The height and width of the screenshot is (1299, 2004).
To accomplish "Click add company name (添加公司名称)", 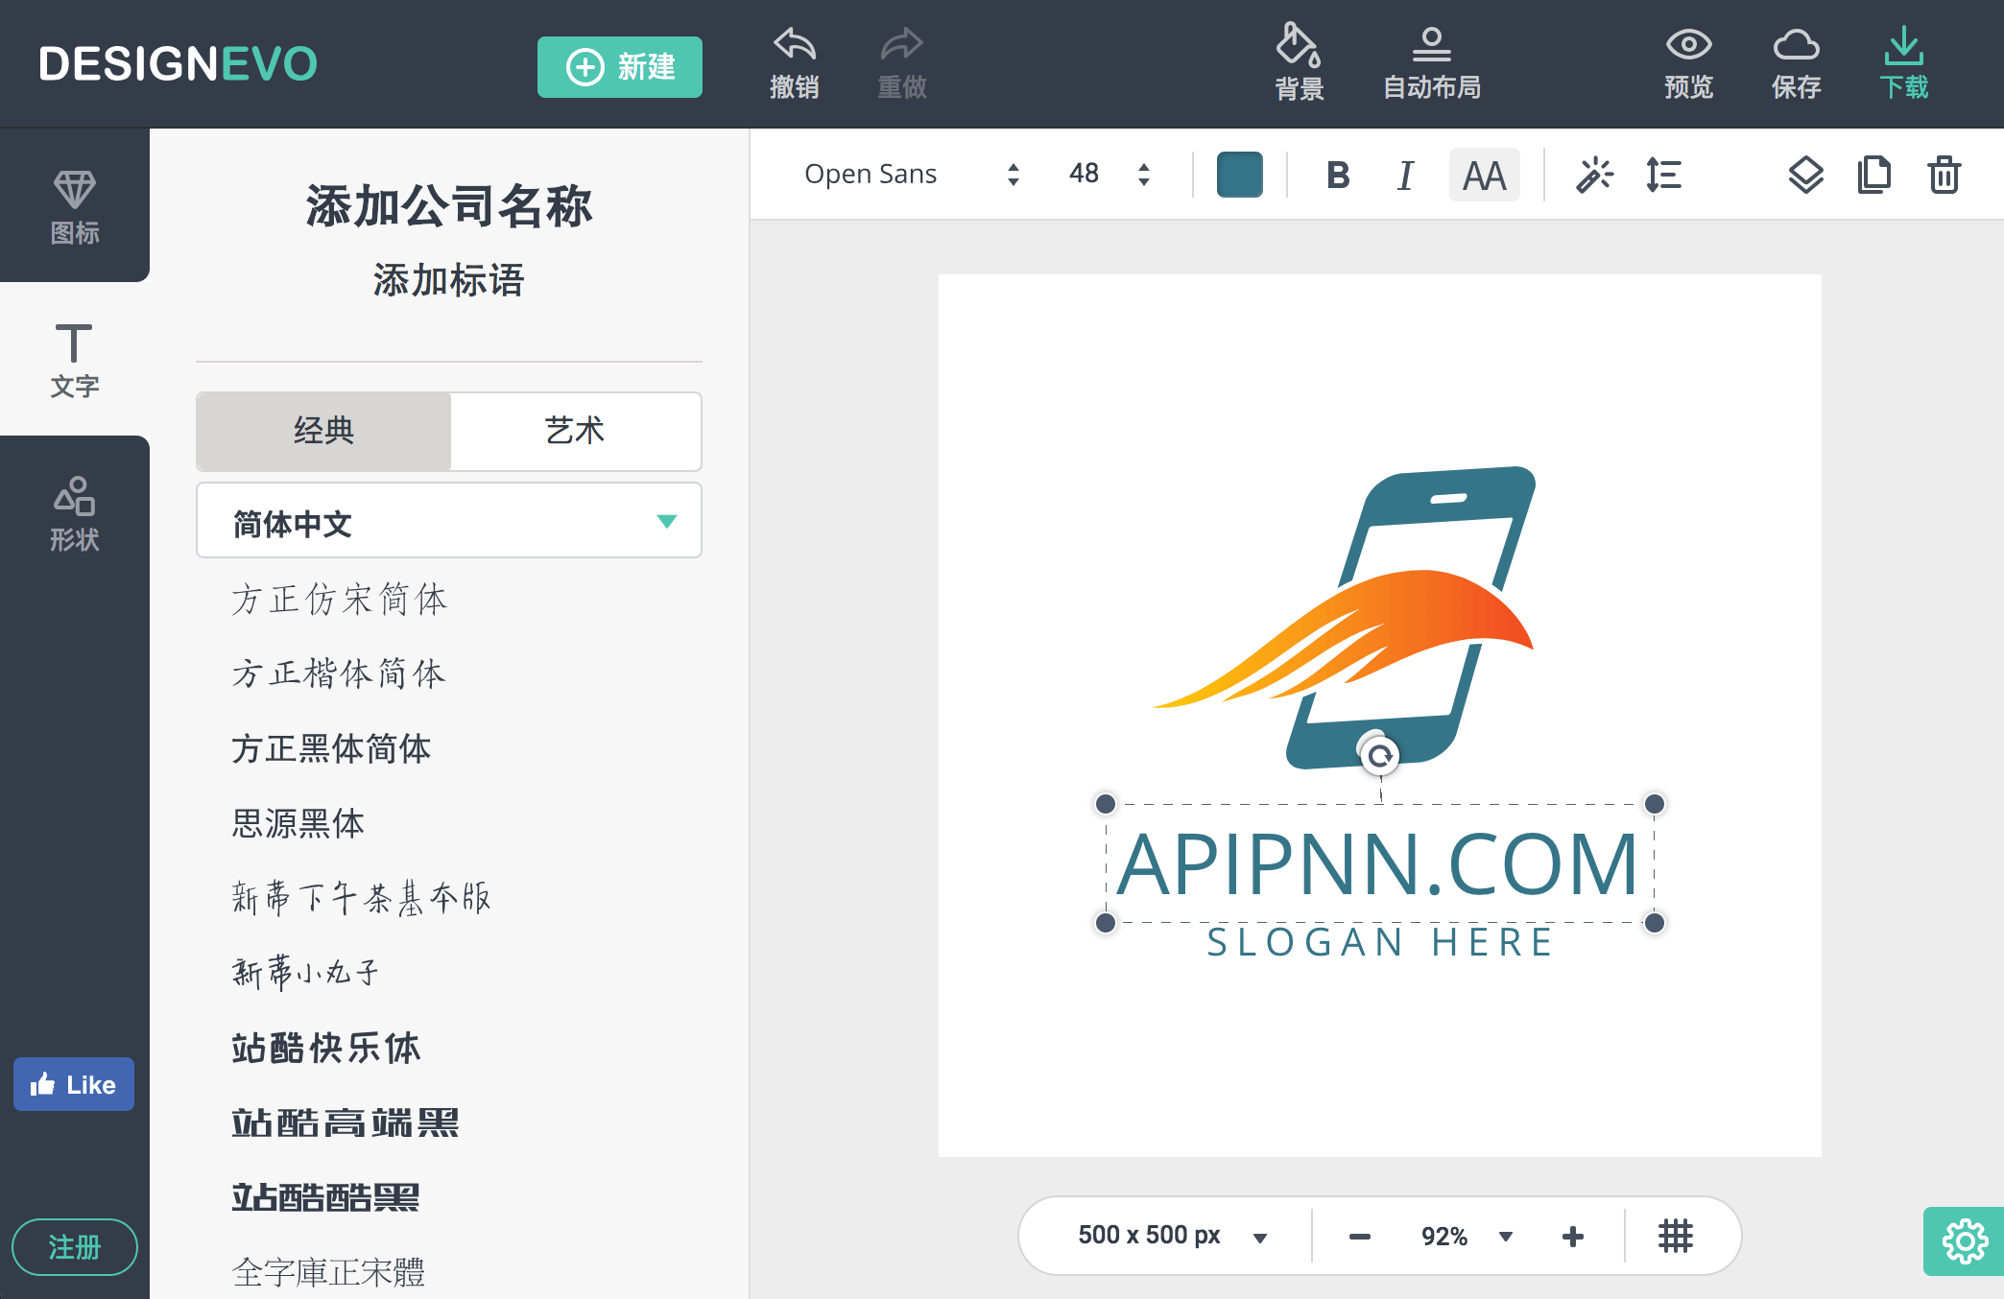I will click(449, 206).
